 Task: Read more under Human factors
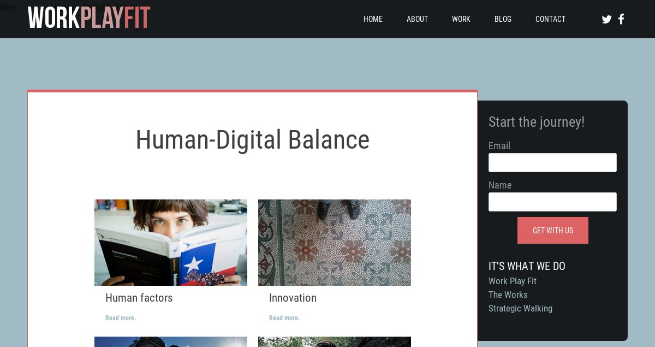click(121, 318)
